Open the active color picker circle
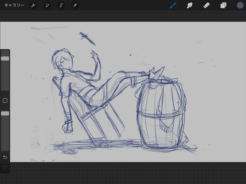This screenshot has height=184, width=246. [240, 5]
